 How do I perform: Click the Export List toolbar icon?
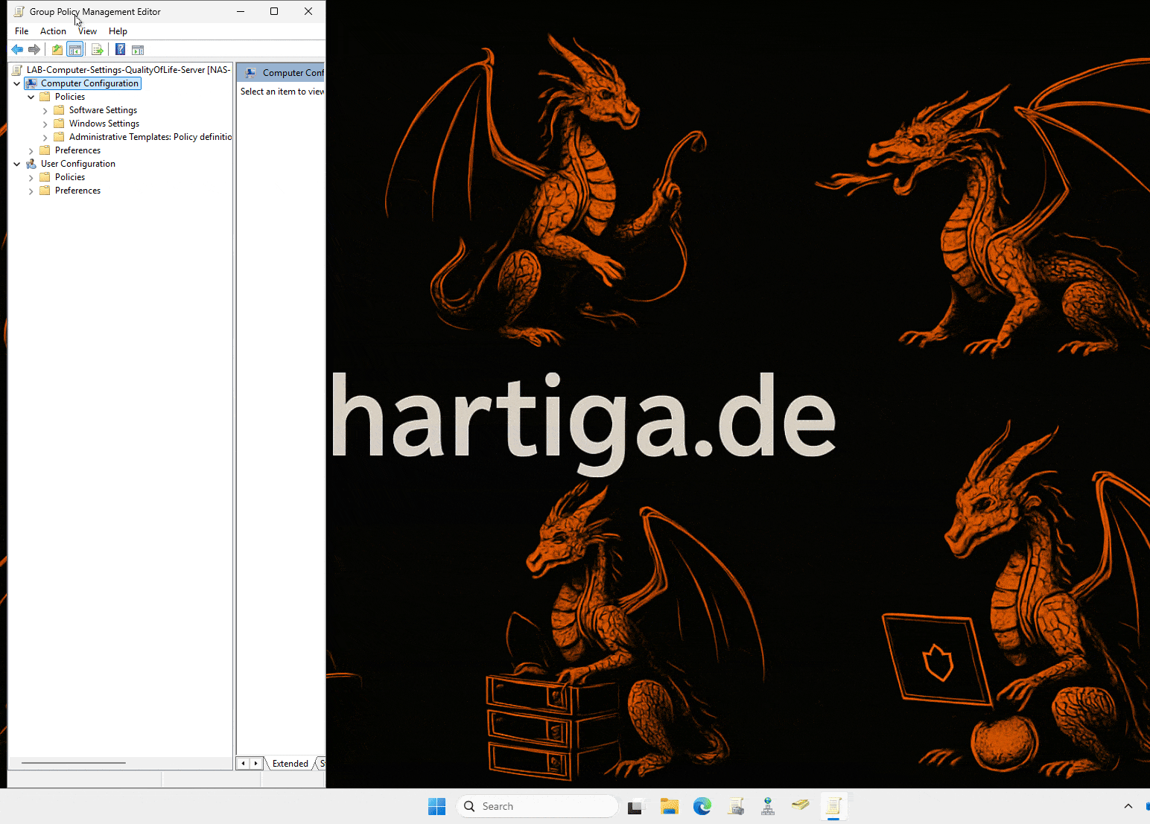[x=97, y=50]
